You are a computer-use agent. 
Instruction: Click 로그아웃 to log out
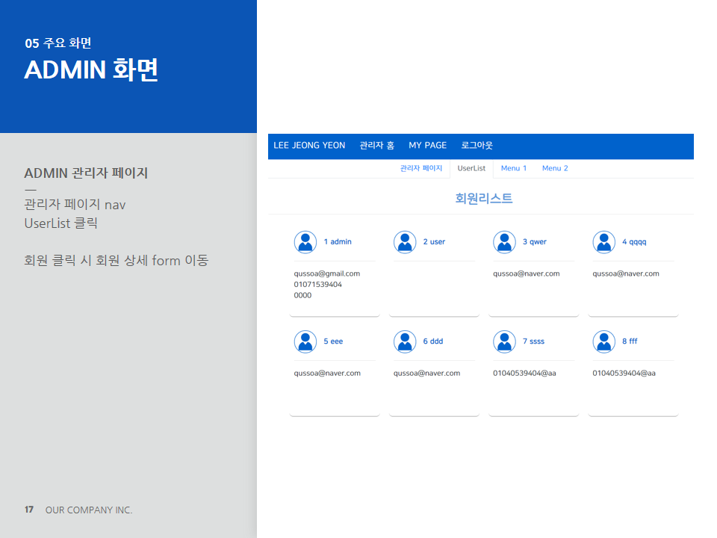477,146
